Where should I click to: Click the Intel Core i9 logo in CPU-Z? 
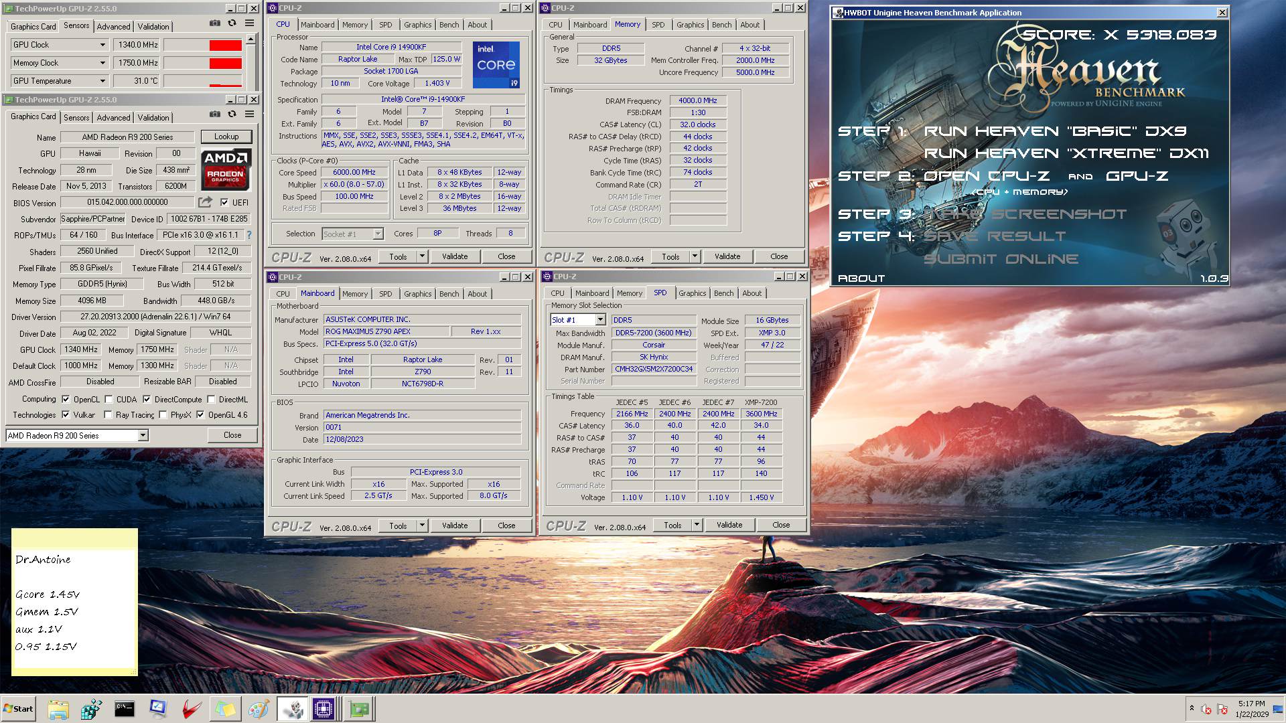coord(496,65)
